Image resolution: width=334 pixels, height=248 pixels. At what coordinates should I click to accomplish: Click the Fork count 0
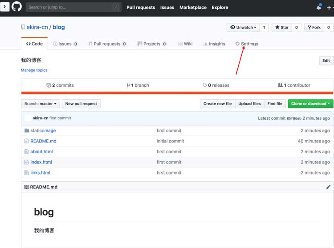(x=329, y=28)
